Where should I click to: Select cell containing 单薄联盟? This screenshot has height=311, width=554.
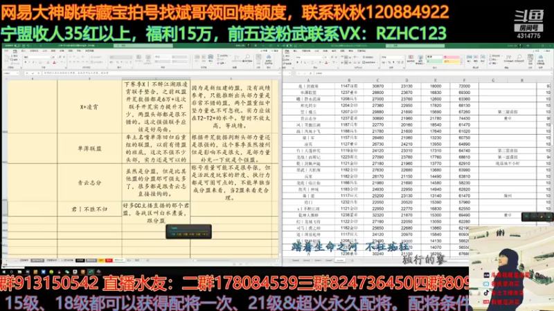click(89, 149)
